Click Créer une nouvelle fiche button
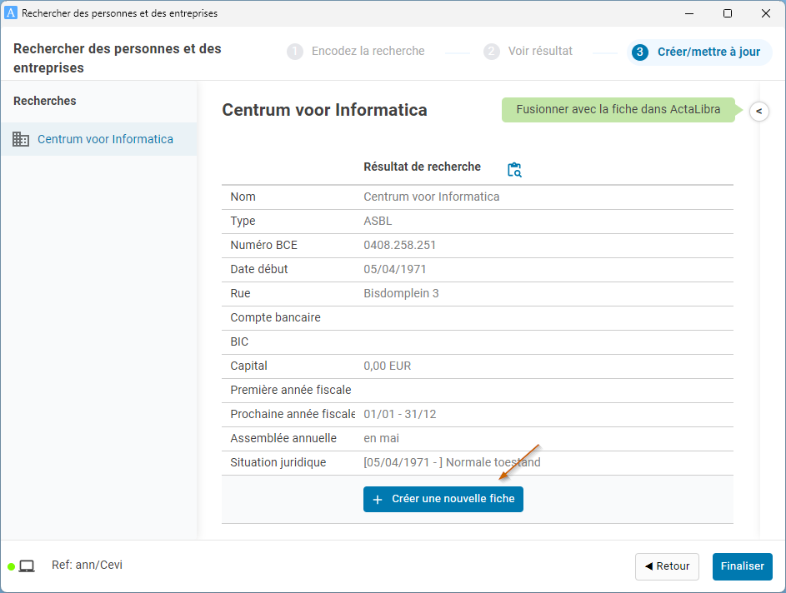 point(443,499)
